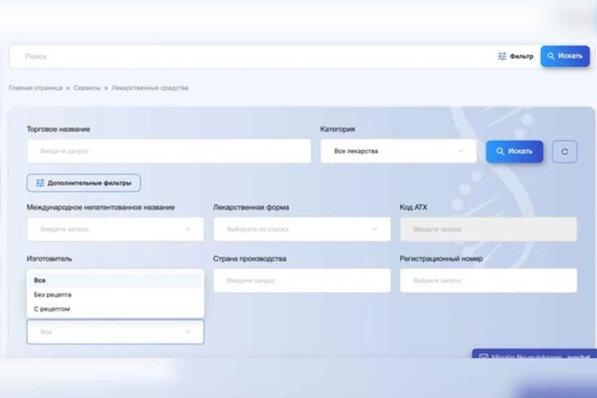Viewport: 597px width, 398px height.
Task: Select the Все option in the list
Action: [40, 281]
